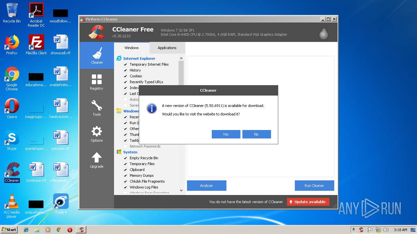Enable Network Passwords checkbox
417x234 pixels.
(125, 146)
